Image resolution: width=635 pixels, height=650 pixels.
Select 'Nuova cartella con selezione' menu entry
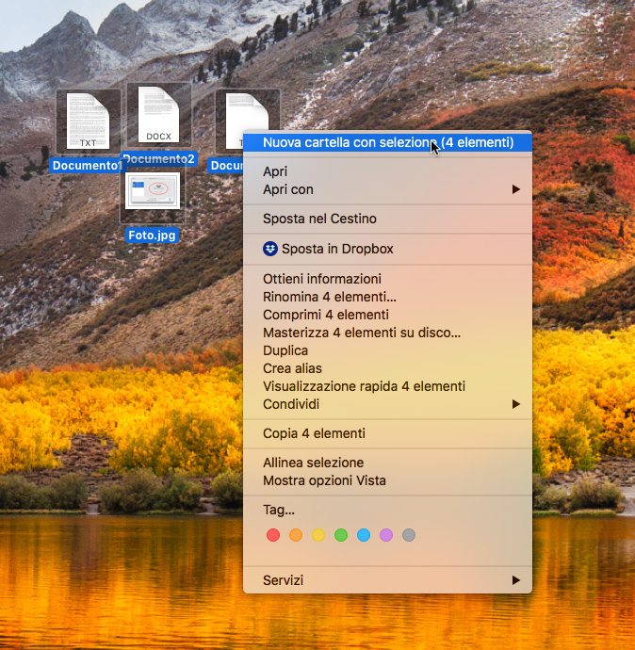click(x=387, y=143)
